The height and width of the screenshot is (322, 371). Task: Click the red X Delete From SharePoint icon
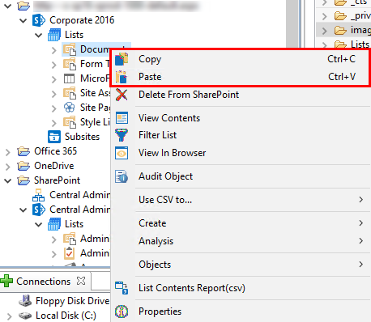(x=122, y=95)
